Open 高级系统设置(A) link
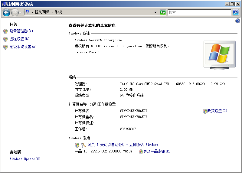This screenshot has height=173, width=242. [x=23, y=47]
